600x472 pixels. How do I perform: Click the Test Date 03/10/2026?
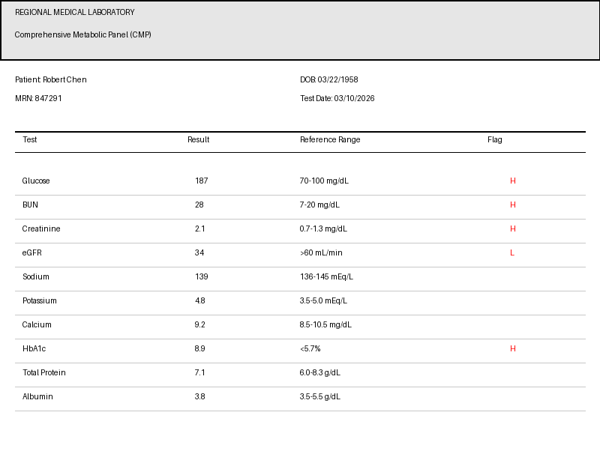[x=337, y=97]
